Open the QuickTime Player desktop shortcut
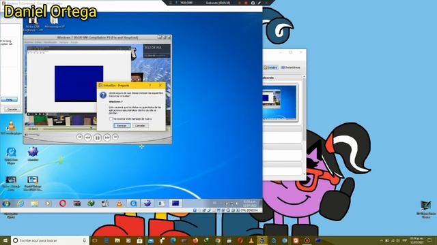This screenshot has width=437, height=245. point(11,156)
